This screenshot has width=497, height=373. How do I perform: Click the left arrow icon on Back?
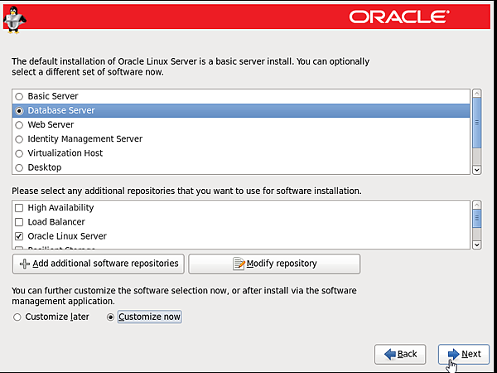coord(388,354)
